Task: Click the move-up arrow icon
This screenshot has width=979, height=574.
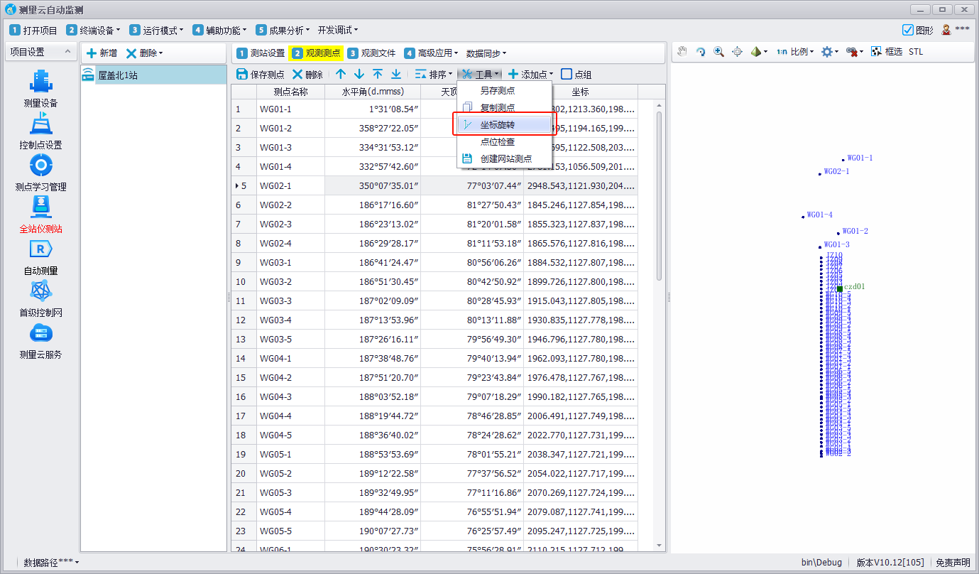Action: [x=341, y=75]
